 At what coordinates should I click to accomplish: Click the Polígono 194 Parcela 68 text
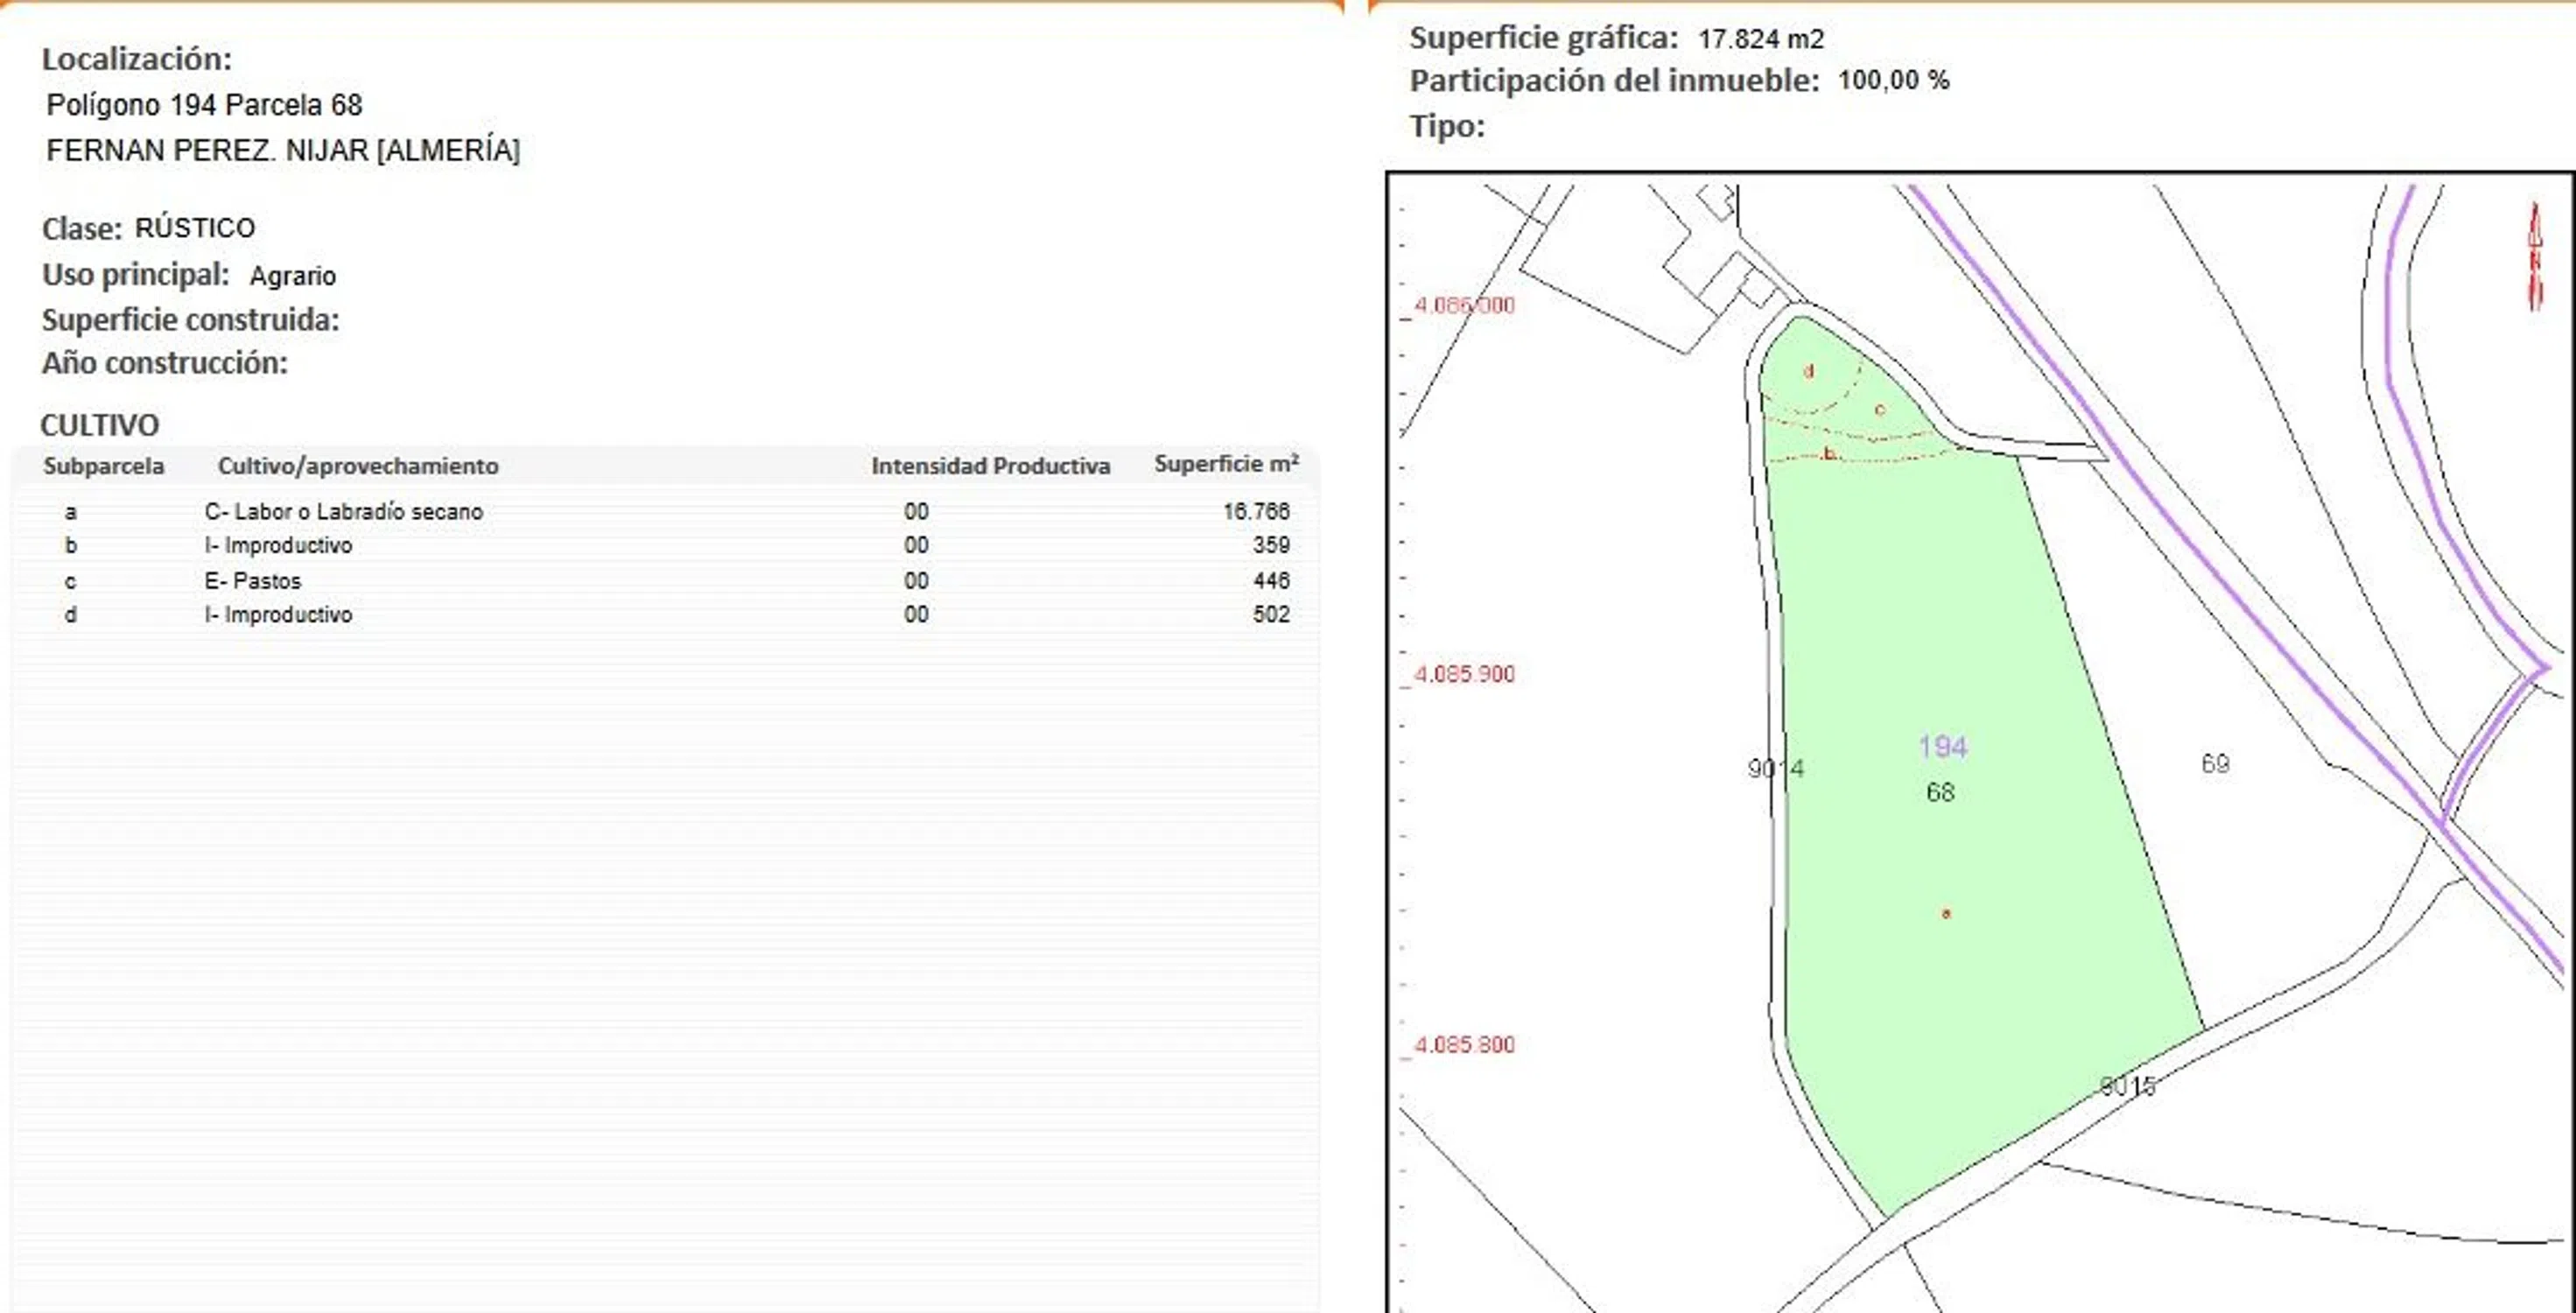point(204,105)
